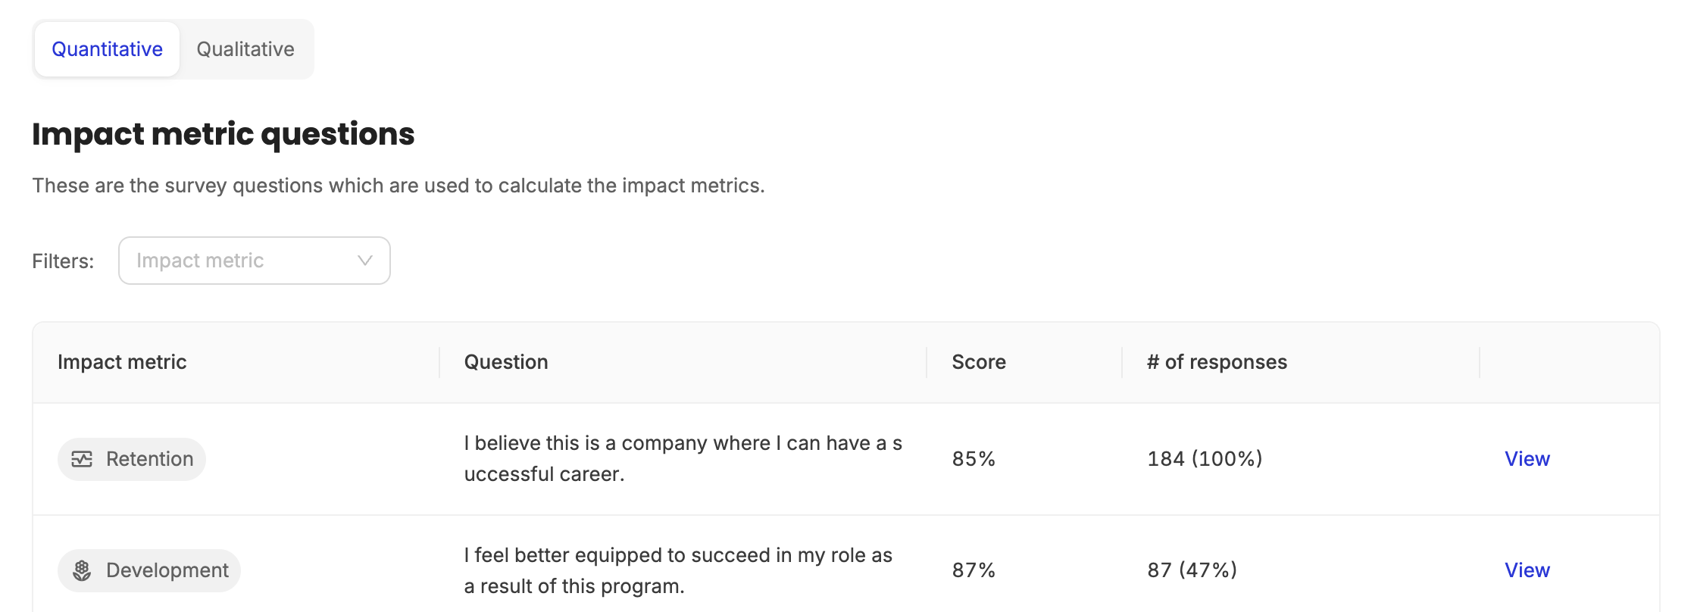Click the Impact metric column header

point(122,362)
